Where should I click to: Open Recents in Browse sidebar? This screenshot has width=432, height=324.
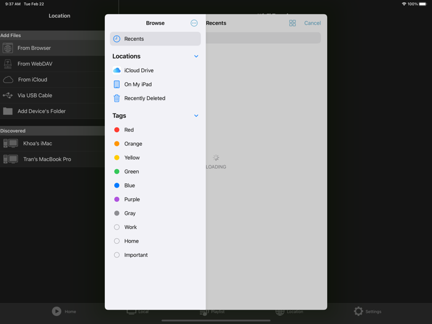[155, 39]
